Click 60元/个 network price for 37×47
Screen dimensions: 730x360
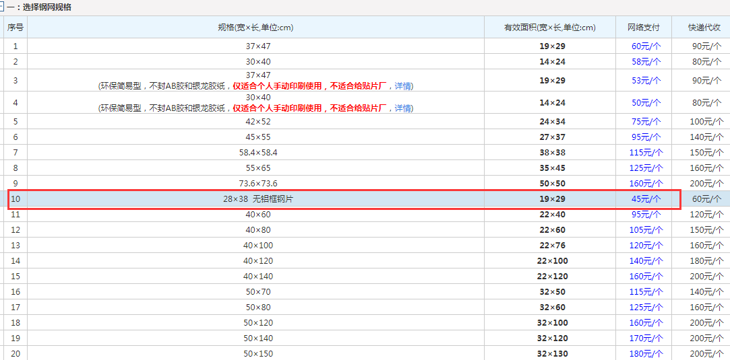645,46
